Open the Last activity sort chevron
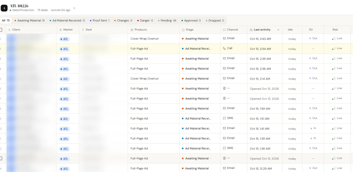 278,30
